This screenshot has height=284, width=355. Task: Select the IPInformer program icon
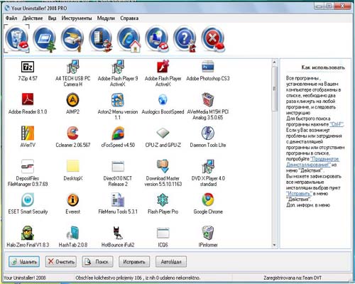tap(208, 233)
